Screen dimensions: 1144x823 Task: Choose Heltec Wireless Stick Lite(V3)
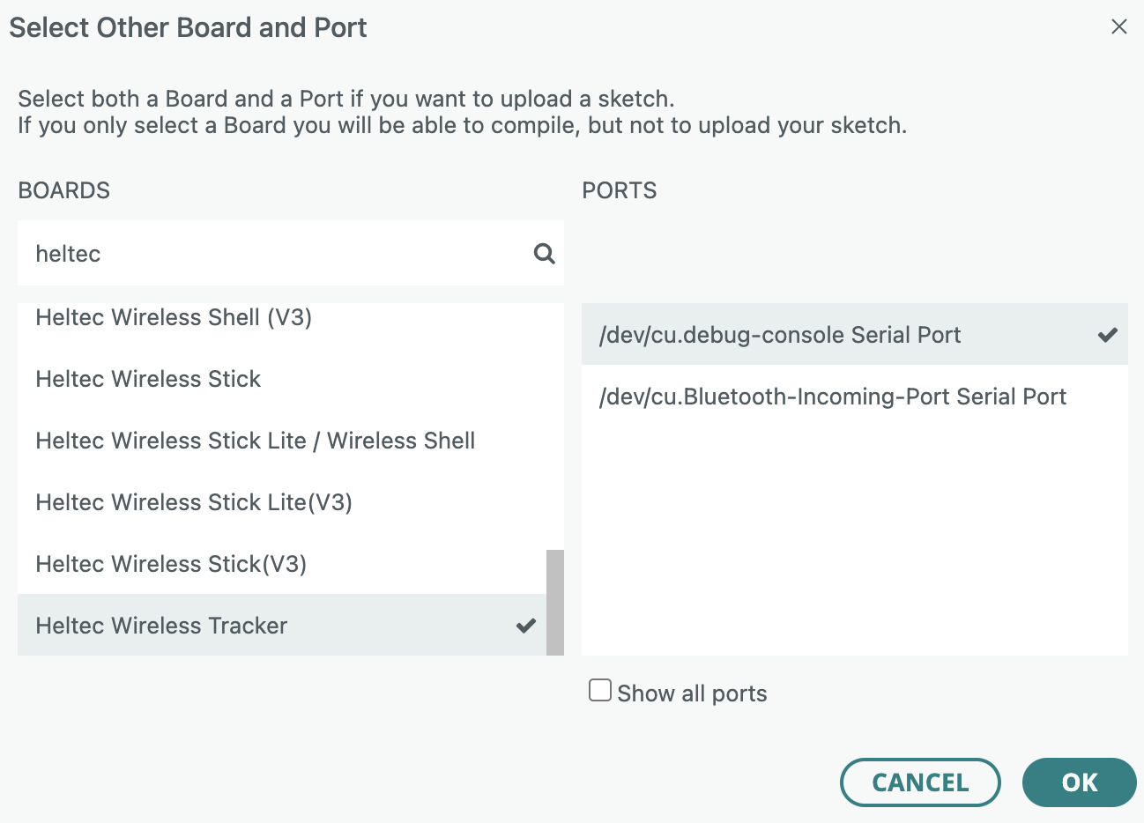(193, 502)
